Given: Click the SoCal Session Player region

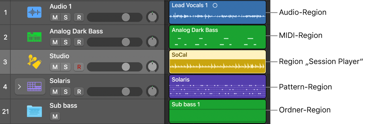Looking at the screenshot, I should pyautogui.click(x=217, y=62).
